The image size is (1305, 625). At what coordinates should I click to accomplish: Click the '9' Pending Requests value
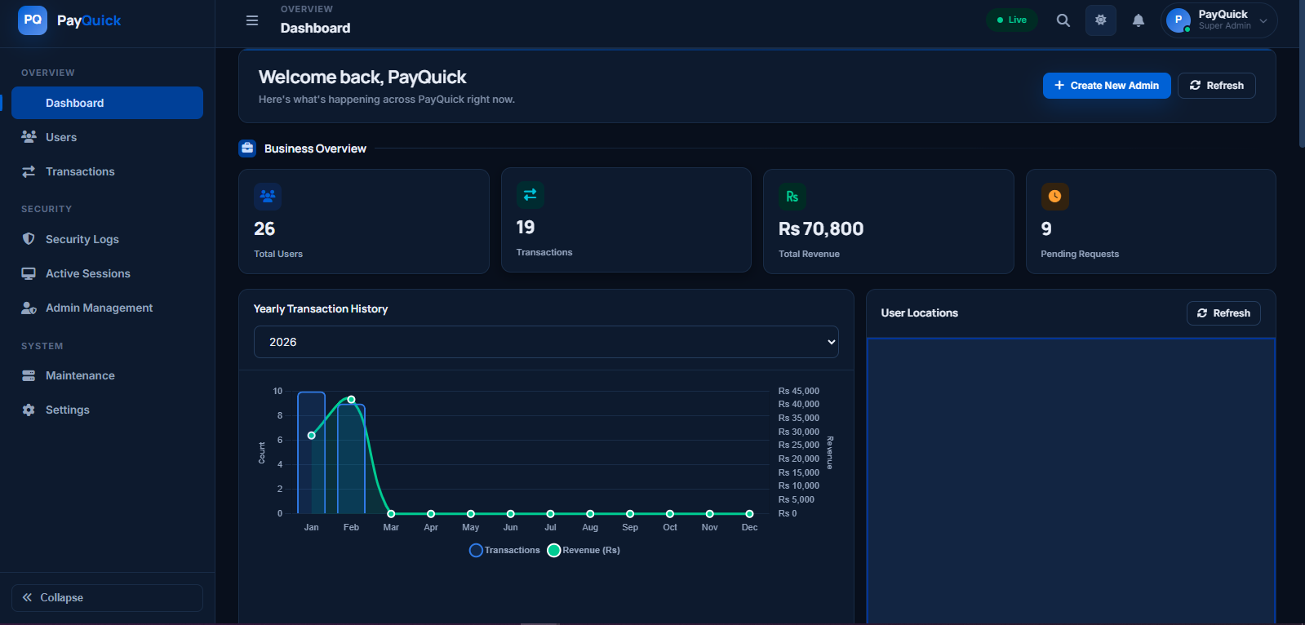click(x=1046, y=228)
